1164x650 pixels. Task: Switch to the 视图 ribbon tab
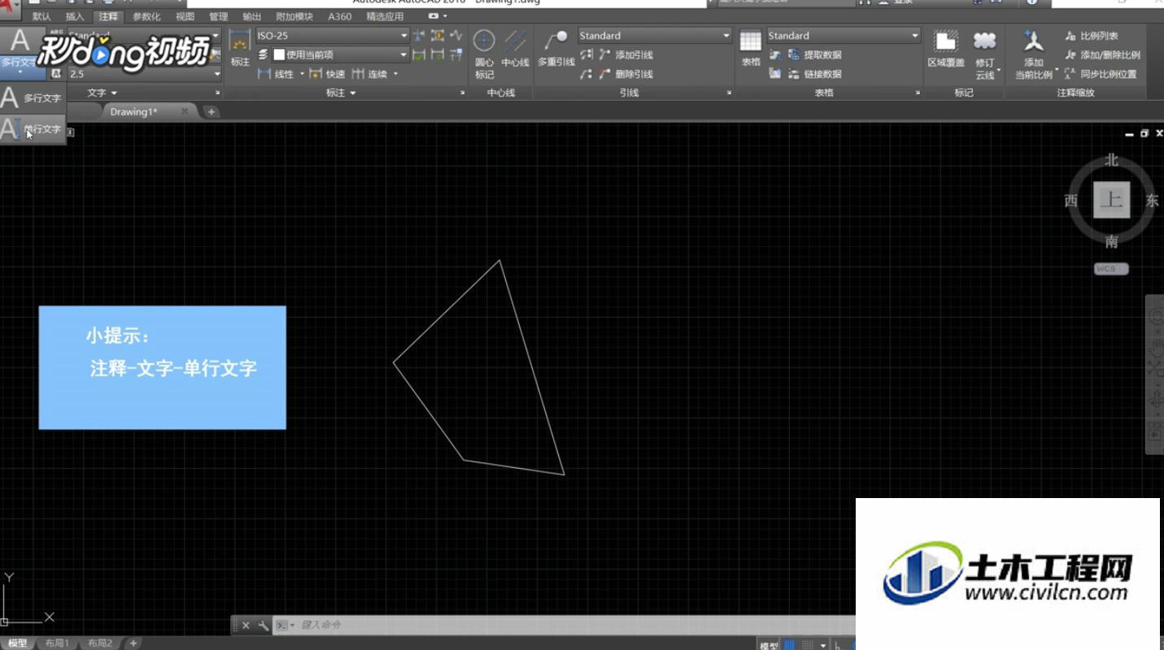pos(185,16)
